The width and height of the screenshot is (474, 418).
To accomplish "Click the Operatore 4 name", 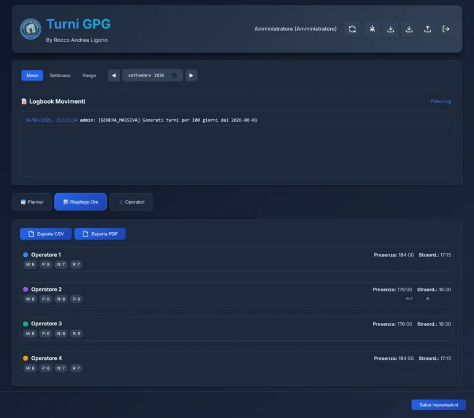I will click(x=46, y=358).
